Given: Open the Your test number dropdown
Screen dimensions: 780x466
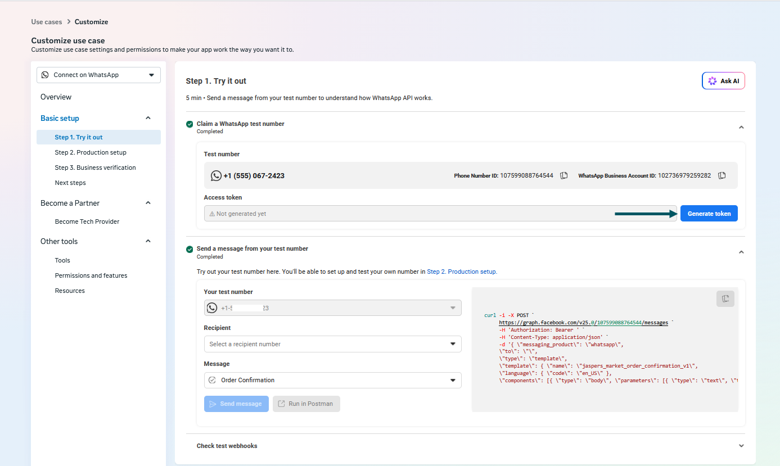Looking at the screenshot, I should (x=332, y=308).
